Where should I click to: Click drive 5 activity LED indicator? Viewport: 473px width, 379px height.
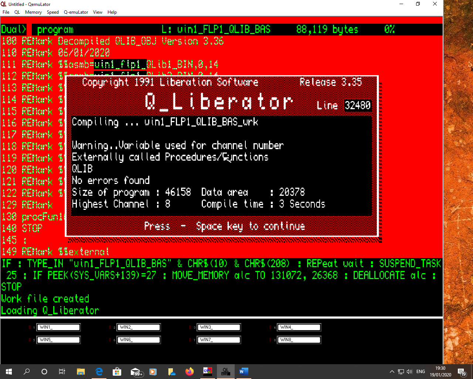coord(30,340)
